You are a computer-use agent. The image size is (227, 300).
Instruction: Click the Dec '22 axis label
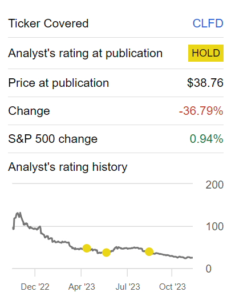pos(35,287)
